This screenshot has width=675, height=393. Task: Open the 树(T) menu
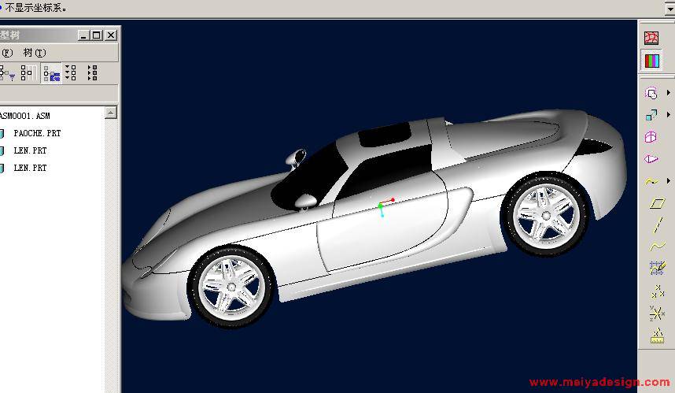(35, 53)
